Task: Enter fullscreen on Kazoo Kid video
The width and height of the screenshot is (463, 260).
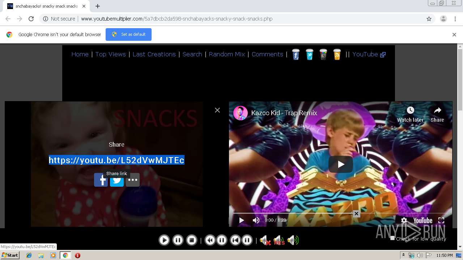Action: pos(441,220)
